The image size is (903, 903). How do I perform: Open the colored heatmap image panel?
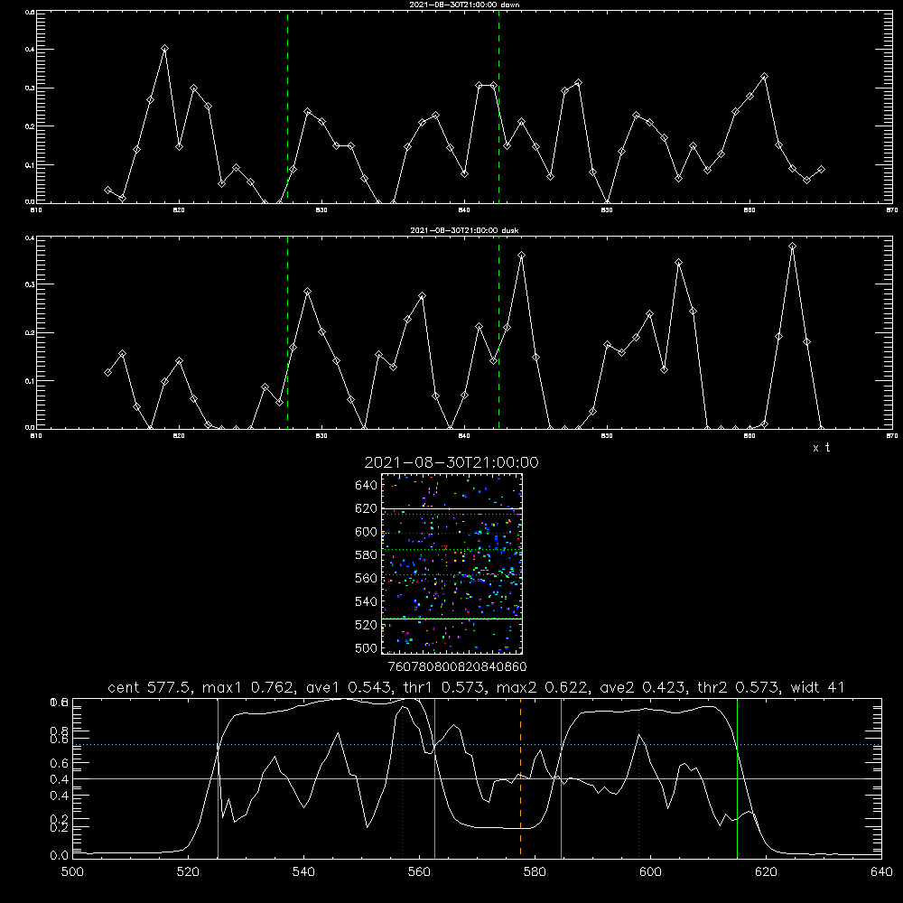[x=451, y=563]
